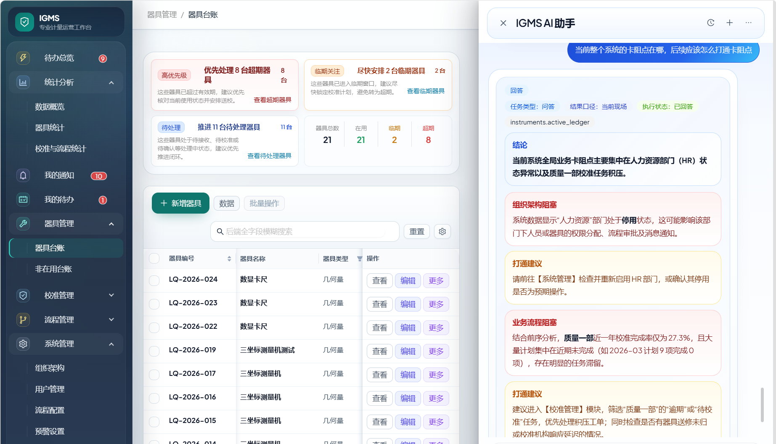Open 校准与流程统计 in sidebar
Image resolution: width=776 pixels, height=444 pixels.
[x=61, y=149]
